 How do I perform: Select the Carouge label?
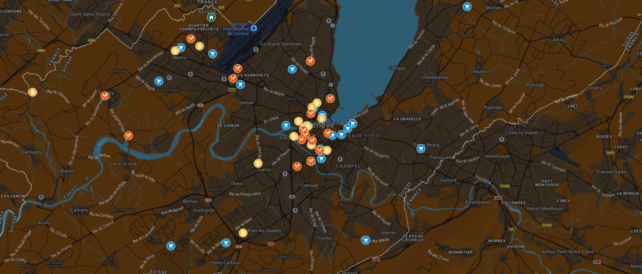pos(310,186)
